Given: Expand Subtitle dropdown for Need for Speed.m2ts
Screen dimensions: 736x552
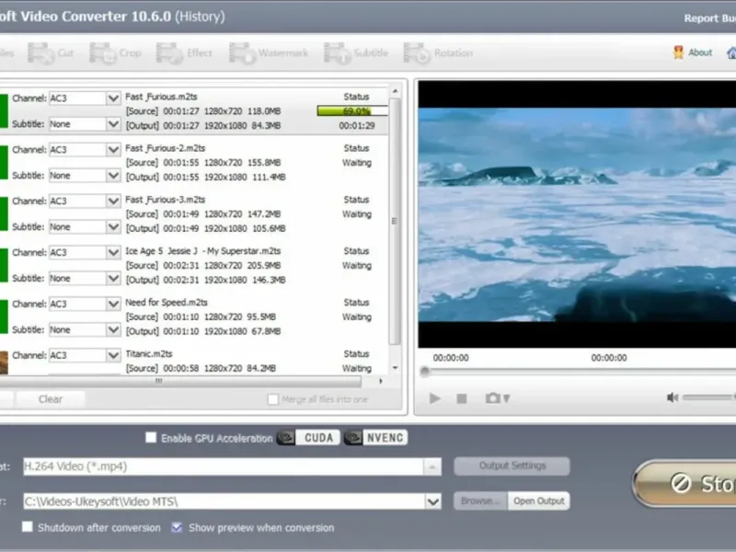Looking at the screenshot, I should tap(113, 329).
